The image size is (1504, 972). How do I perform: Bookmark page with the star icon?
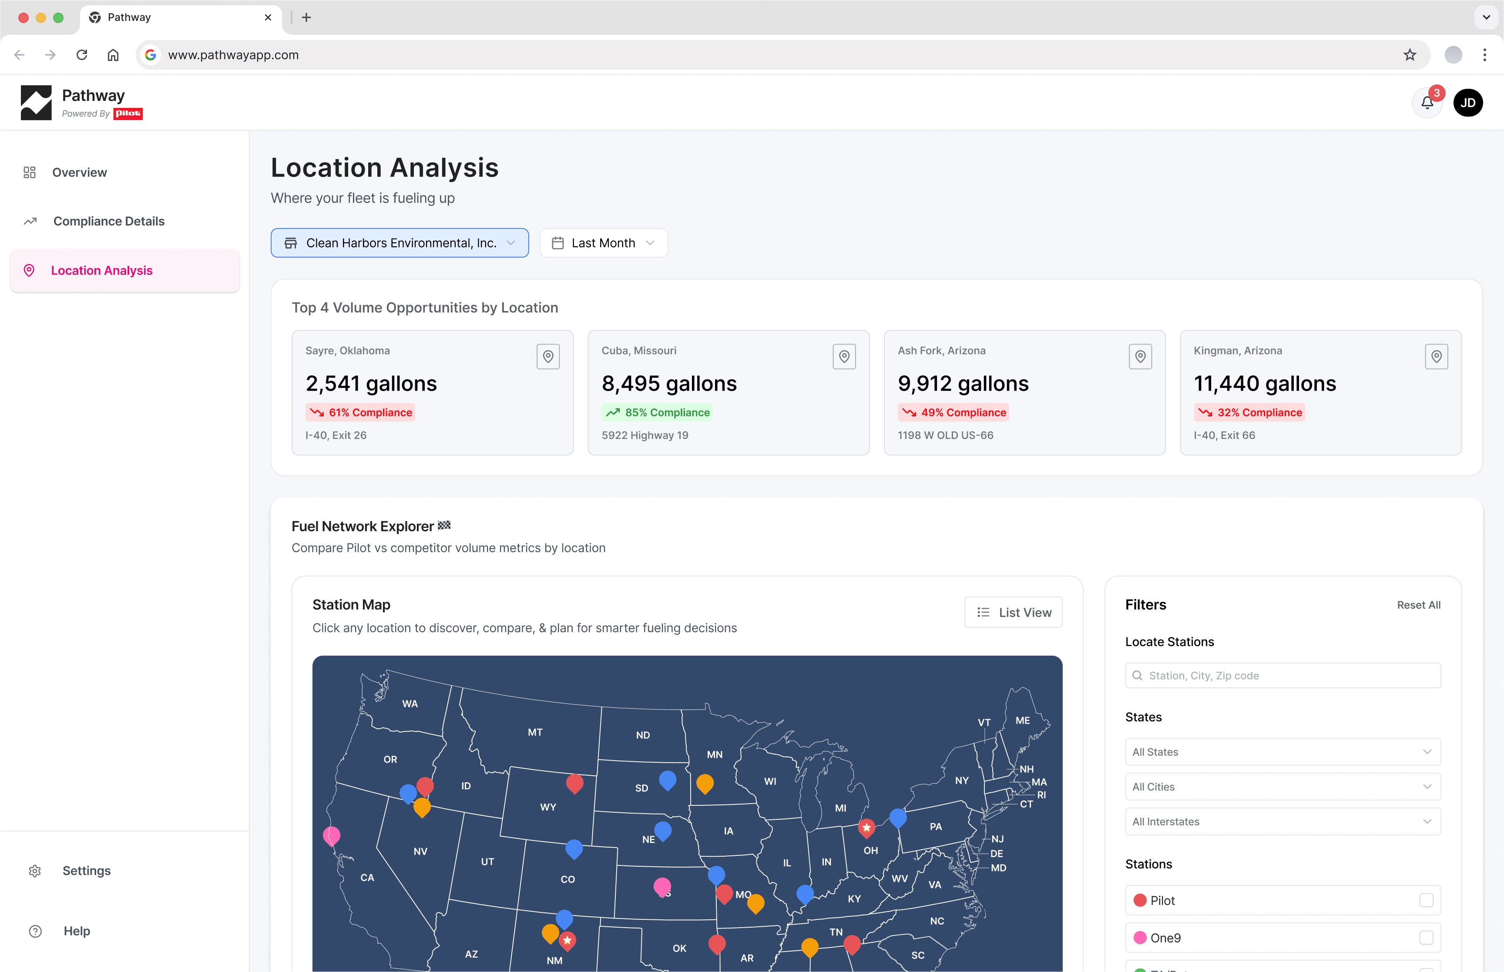tap(1409, 55)
